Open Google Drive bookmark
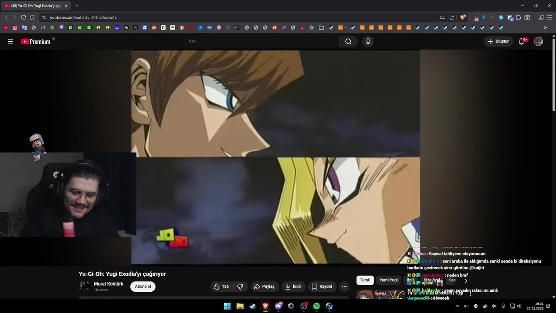The width and height of the screenshot is (556, 313). point(52,27)
